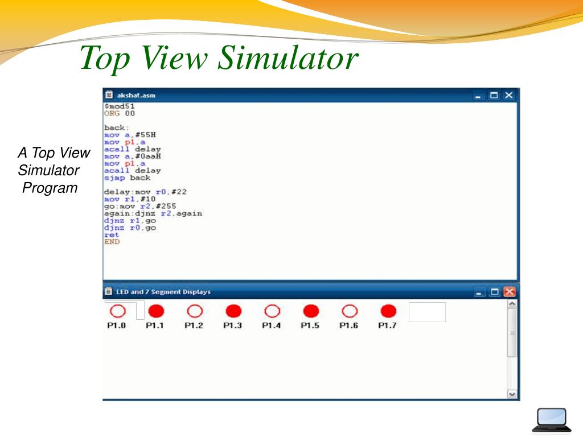Screen dimensions: 583x437
Task: Click the scroll up arrow in LED window
Action: click(512, 304)
